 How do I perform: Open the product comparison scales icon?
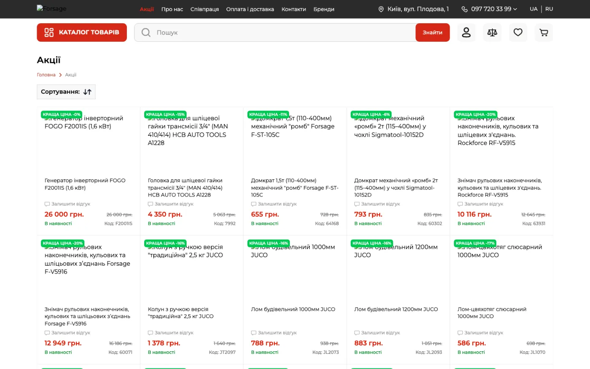[492, 32]
